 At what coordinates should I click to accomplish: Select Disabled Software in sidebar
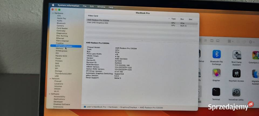(x=62, y=104)
